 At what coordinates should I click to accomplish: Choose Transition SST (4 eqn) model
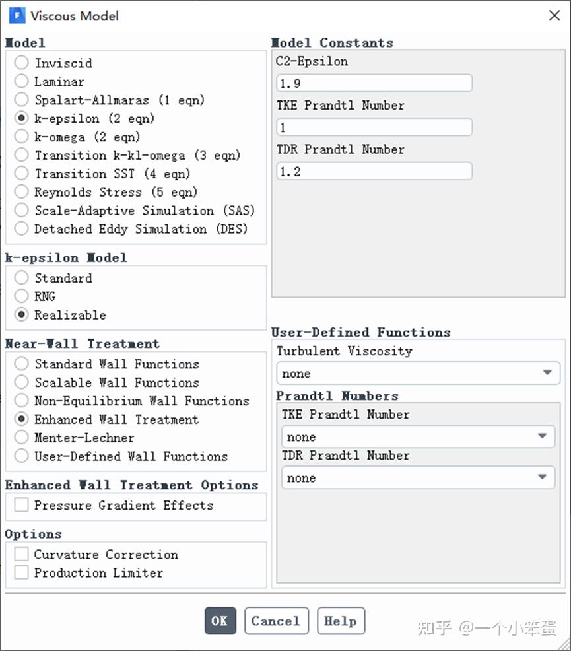pyautogui.click(x=22, y=173)
